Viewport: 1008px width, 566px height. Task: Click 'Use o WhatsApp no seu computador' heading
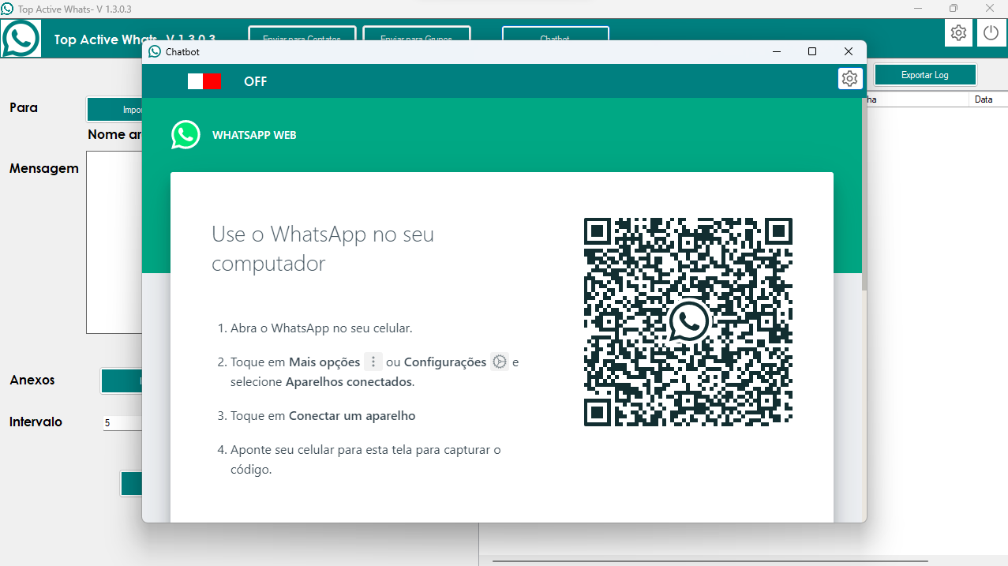pyautogui.click(x=323, y=249)
